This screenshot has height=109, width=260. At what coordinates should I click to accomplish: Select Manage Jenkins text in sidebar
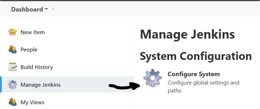click(40, 85)
